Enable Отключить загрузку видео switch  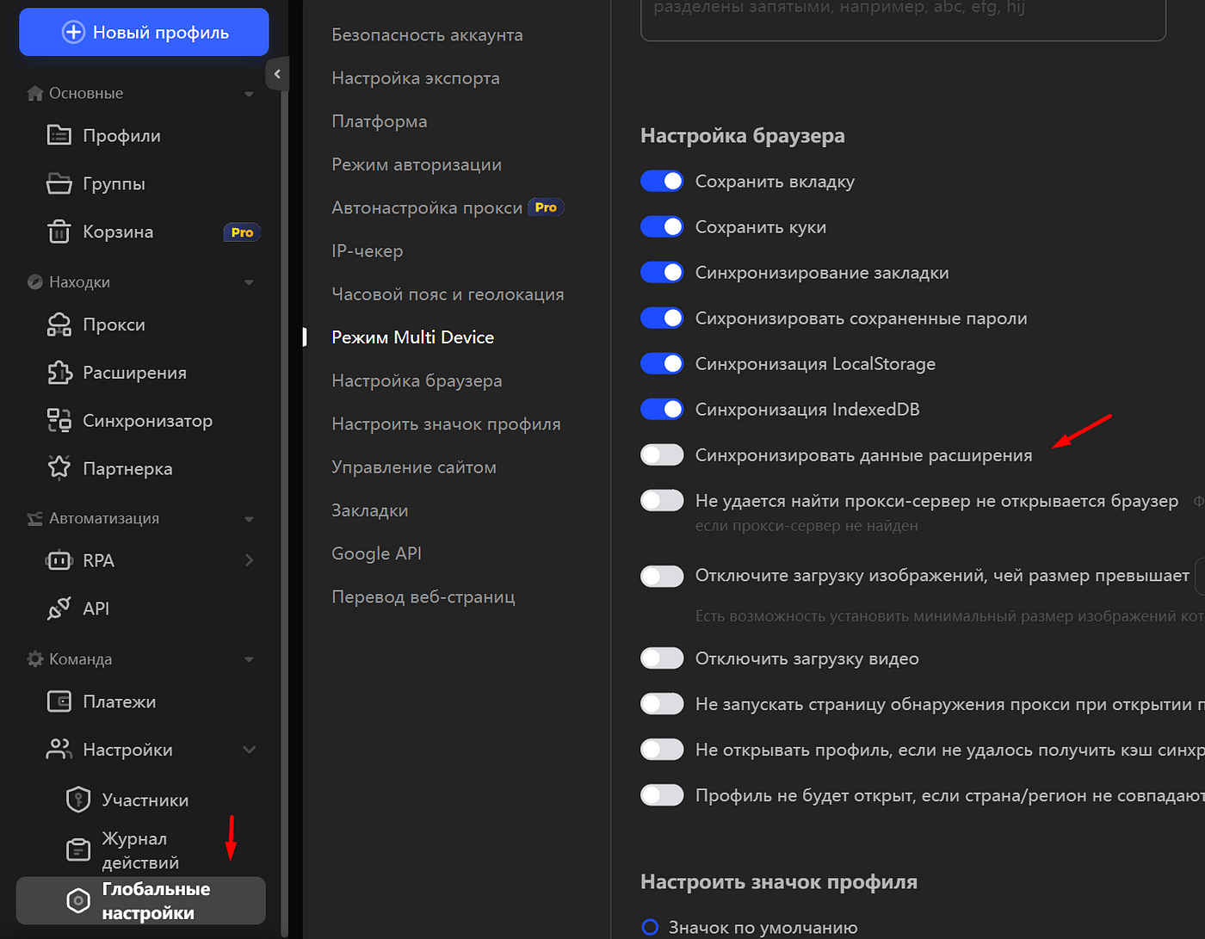click(x=662, y=658)
